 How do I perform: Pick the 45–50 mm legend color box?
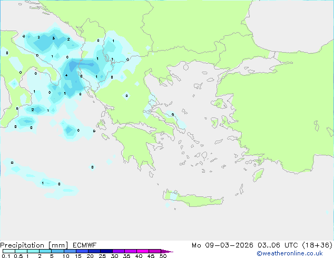click(155, 251)
